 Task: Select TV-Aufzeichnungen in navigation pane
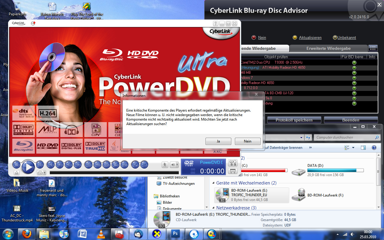tap(176, 184)
